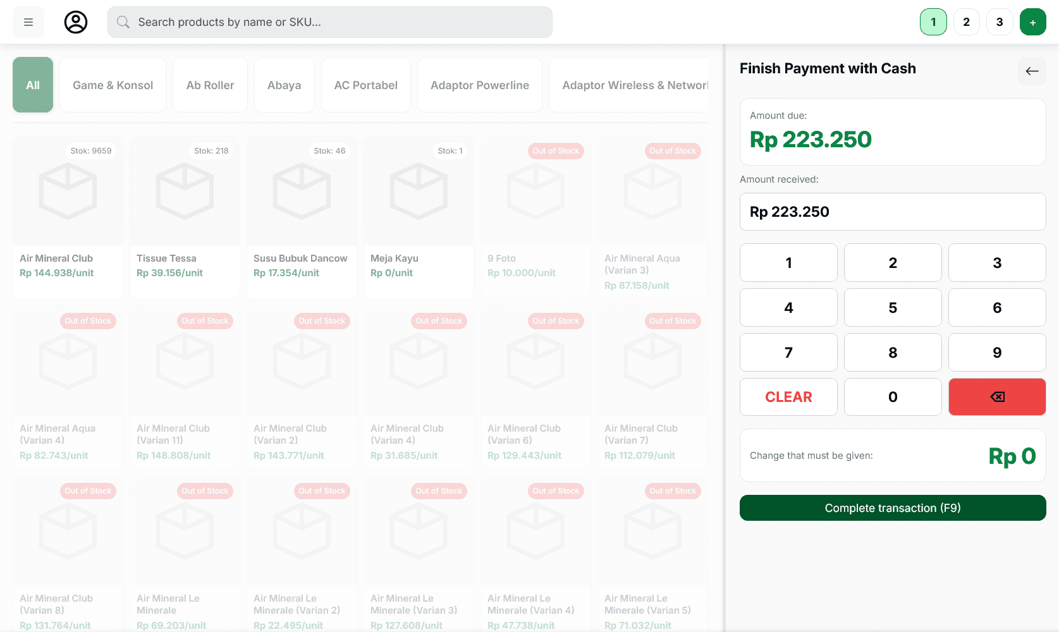This screenshot has width=1059, height=632.
Task: Filter by Adaptor Powerline category
Action: (479, 85)
